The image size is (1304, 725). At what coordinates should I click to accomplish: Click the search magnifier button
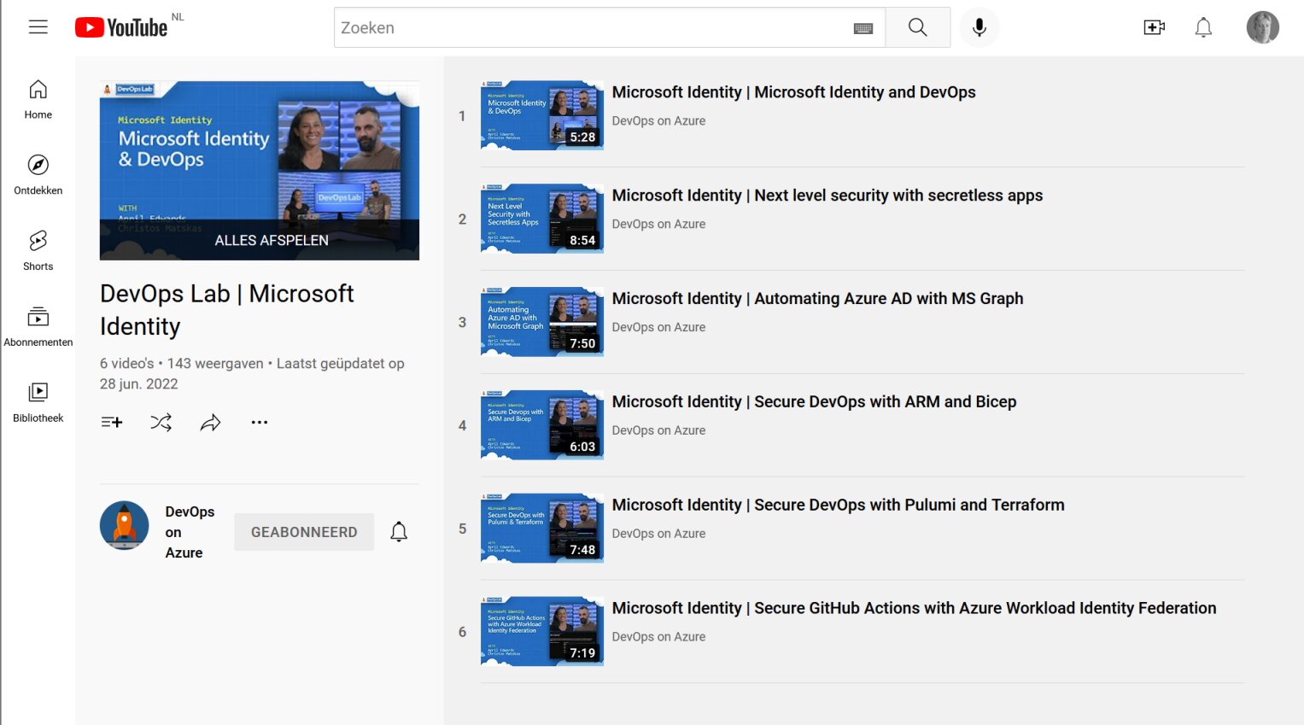point(917,27)
